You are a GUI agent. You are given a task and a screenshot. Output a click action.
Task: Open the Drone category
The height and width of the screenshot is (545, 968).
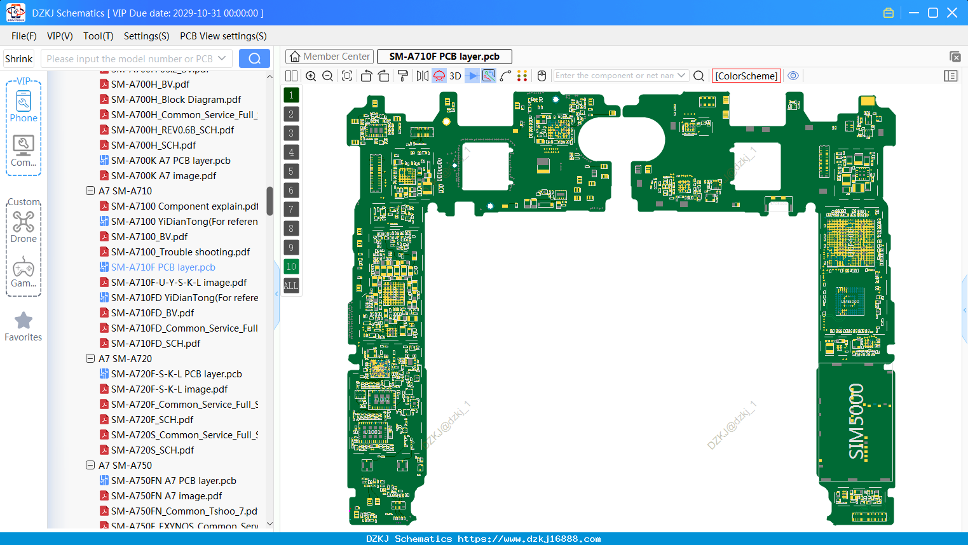click(x=24, y=227)
